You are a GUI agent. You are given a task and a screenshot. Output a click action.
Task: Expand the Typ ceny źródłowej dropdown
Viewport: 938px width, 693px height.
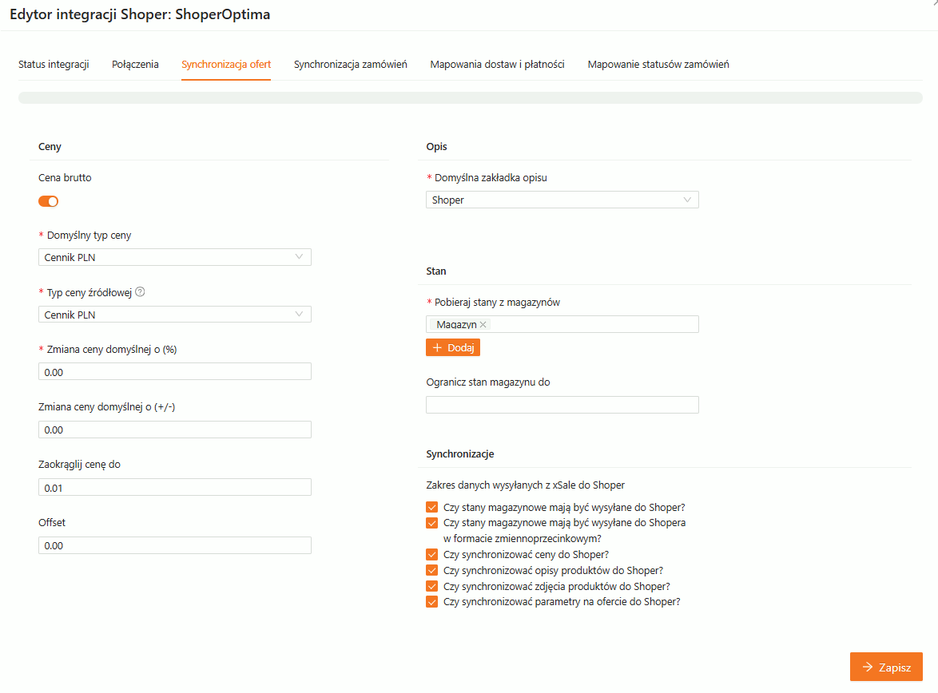[174, 315]
